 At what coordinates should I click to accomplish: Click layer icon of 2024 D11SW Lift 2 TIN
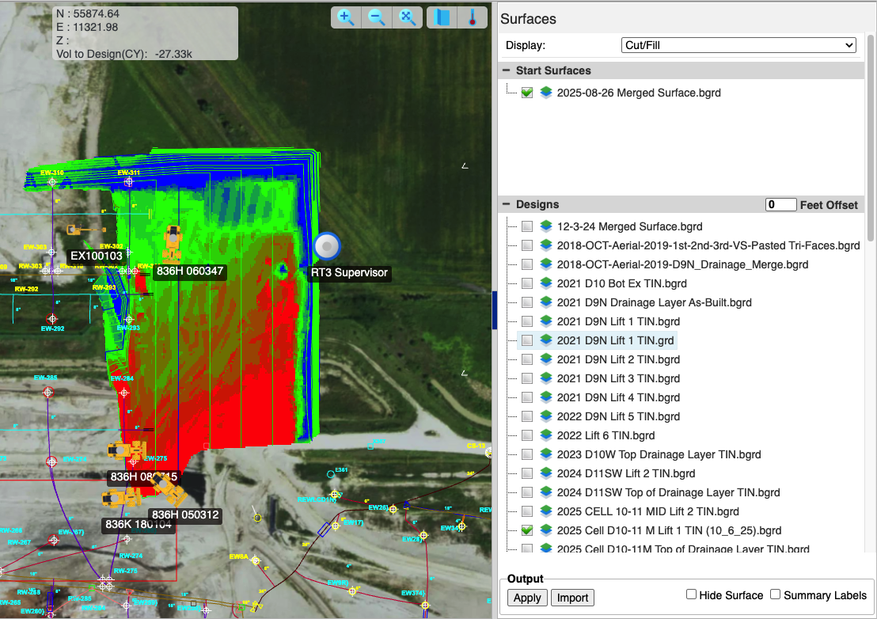[x=546, y=473]
